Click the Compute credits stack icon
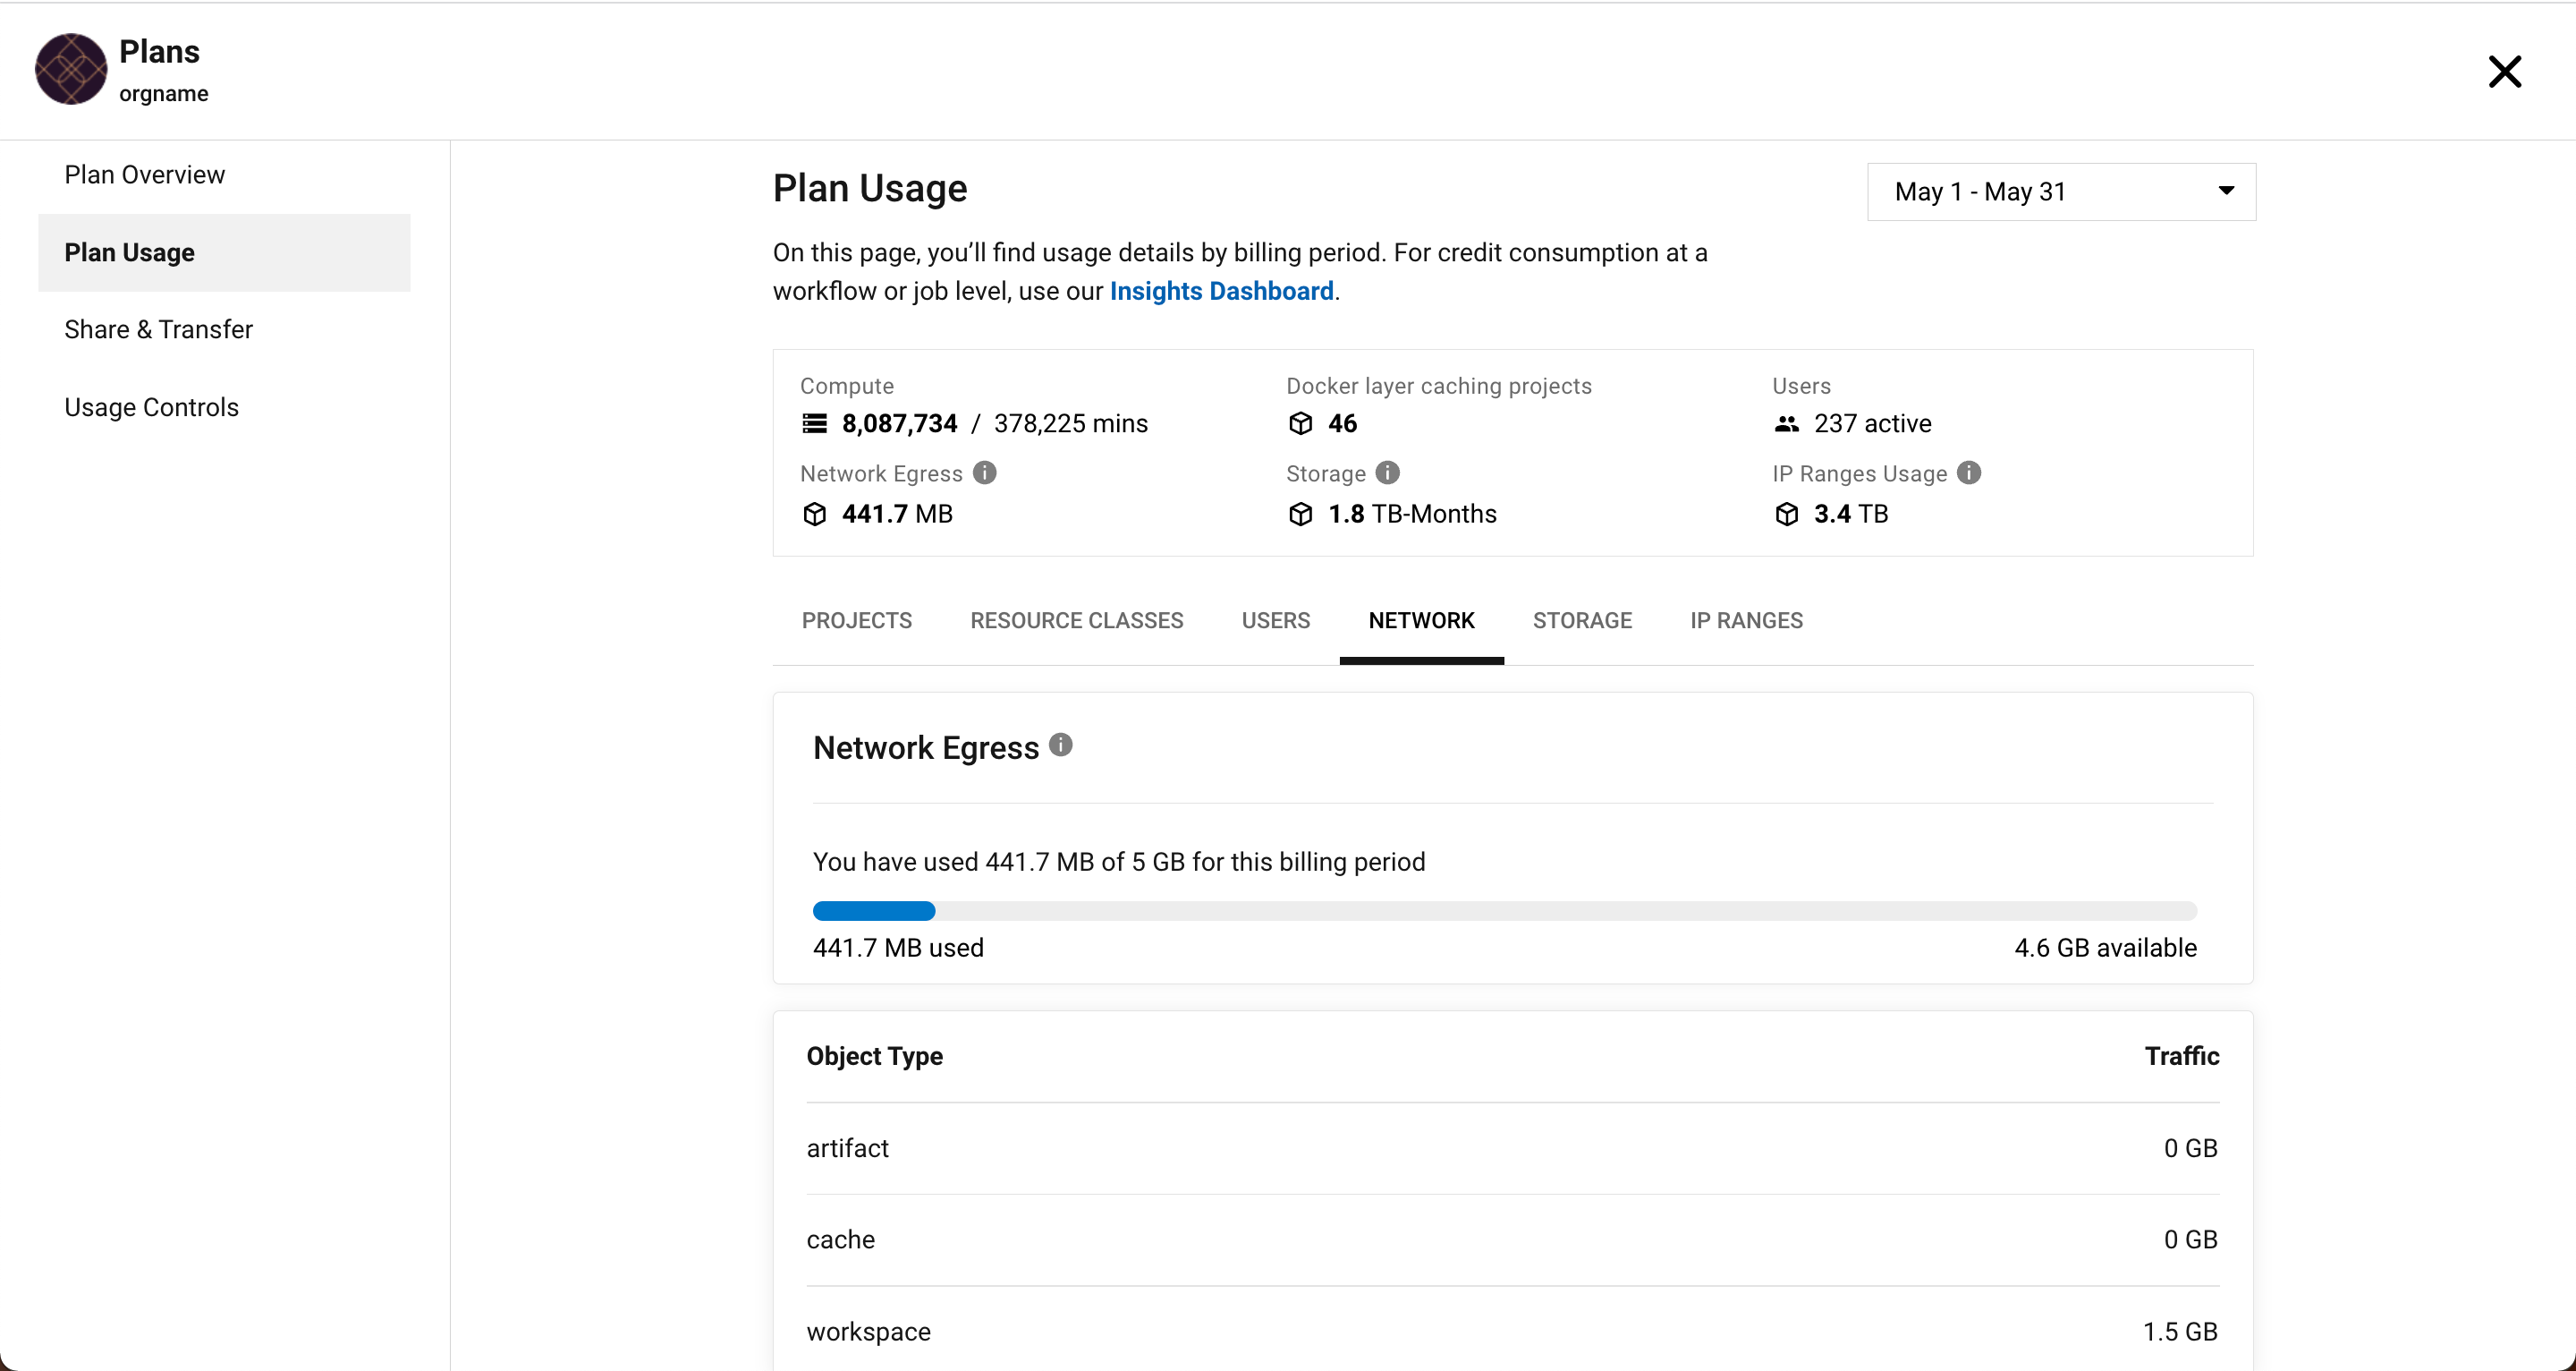2576x1371 pixels. pyautogui.click(x=815, y=424)
